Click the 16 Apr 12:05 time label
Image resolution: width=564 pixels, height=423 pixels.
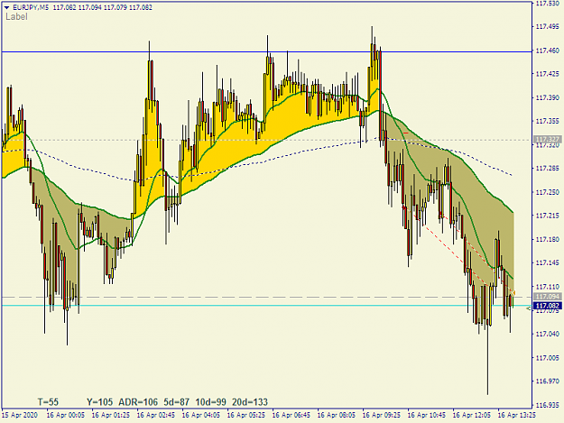point(472,415)
